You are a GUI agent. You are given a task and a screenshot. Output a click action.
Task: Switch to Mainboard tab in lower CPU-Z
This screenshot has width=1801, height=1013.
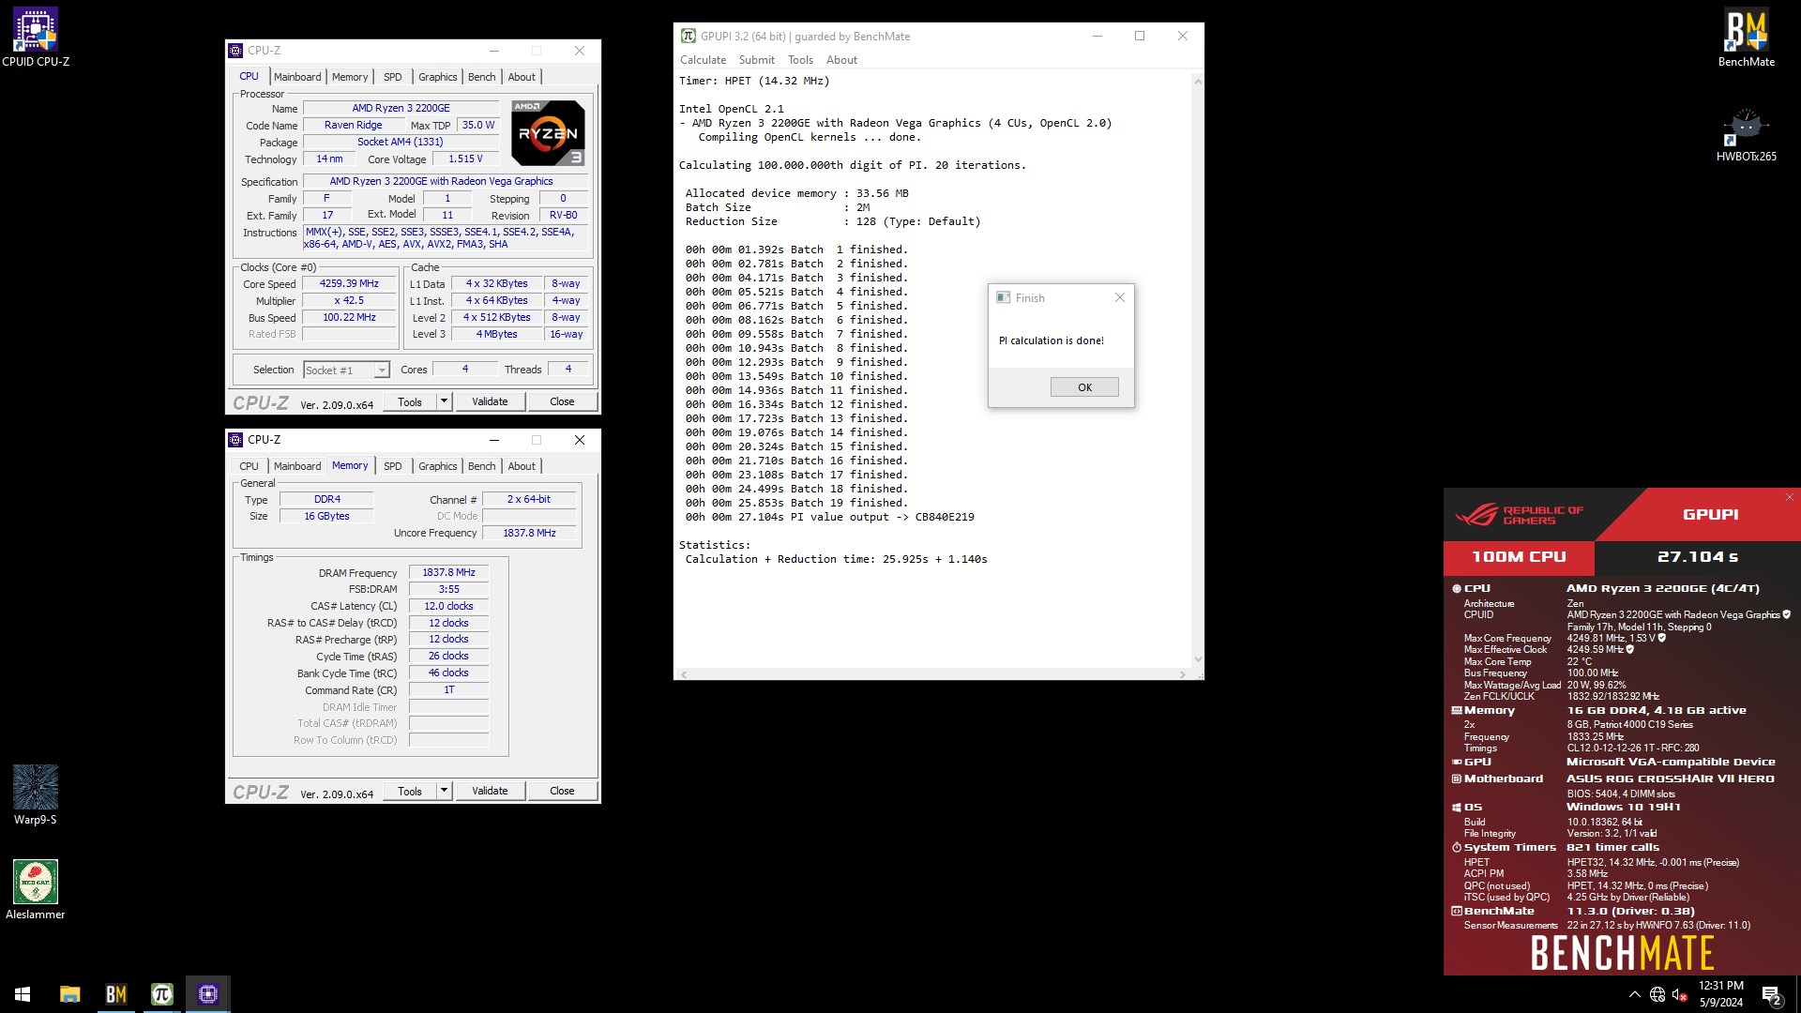297,466
